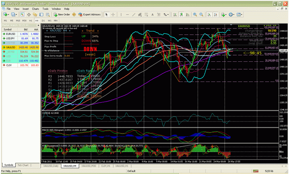Switch to the XAUUSD,M30 chart tab
This screenshot has height=174, width=289.
coord(89,166)
